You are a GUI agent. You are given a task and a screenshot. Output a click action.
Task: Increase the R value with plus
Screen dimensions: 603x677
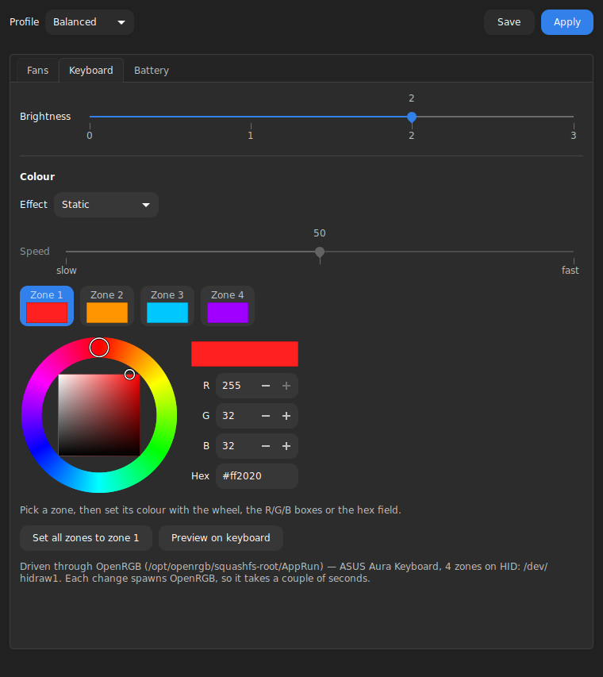(x=286, y=386)
